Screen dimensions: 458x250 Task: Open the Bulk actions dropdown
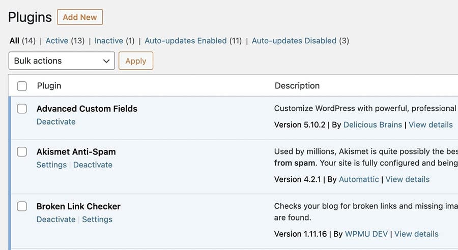point(62,61)
